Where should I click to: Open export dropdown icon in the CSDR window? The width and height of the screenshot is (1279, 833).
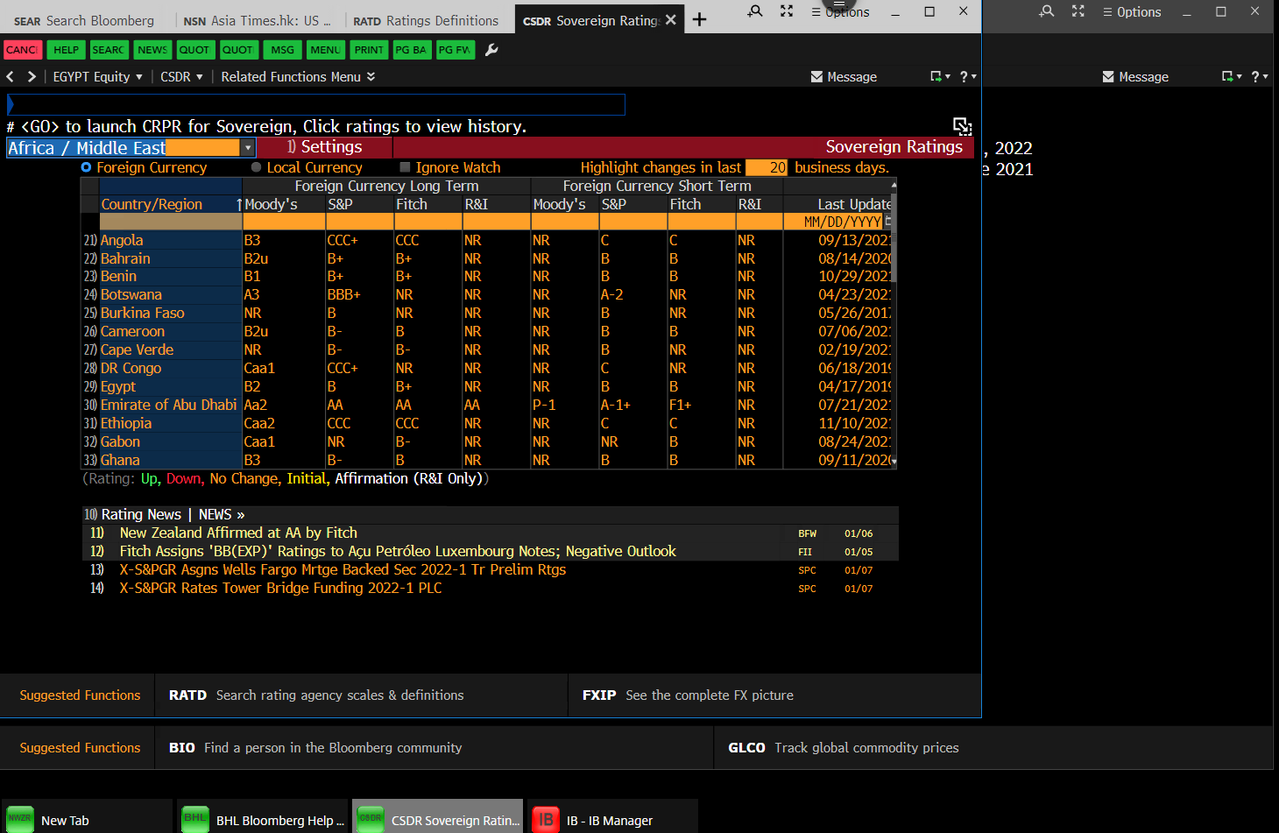click(x=940, y=77)
